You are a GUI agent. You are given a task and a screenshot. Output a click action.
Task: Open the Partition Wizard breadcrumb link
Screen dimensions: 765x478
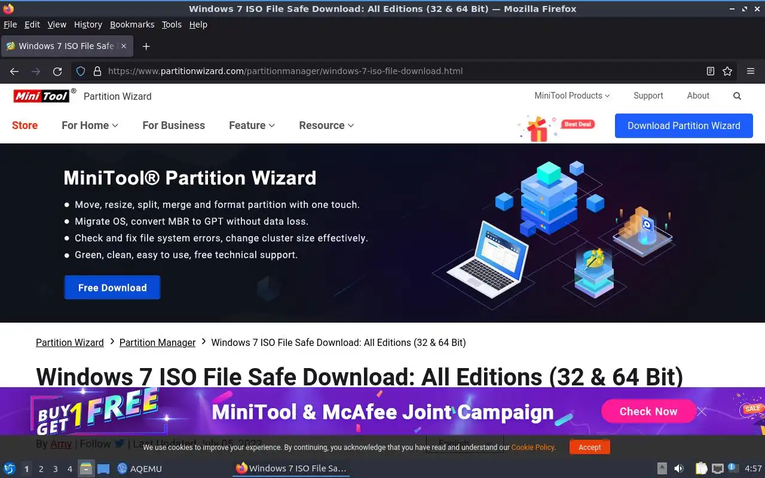coord(70,342)
